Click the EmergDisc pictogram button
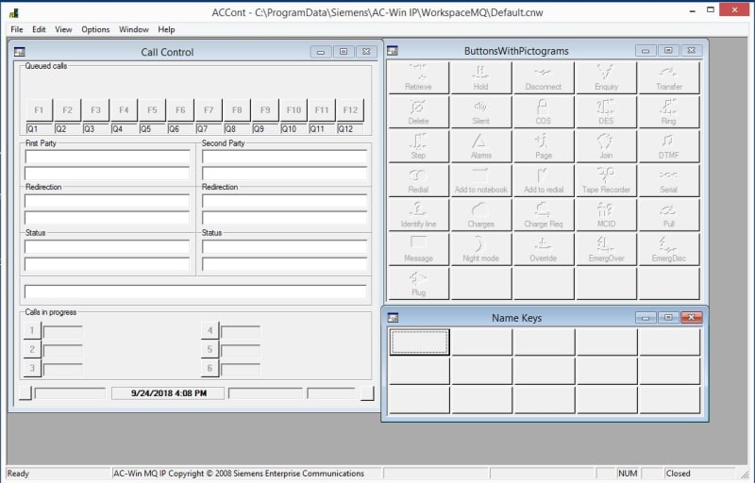Viewport: 755px width, 483px height. point(669,249)
